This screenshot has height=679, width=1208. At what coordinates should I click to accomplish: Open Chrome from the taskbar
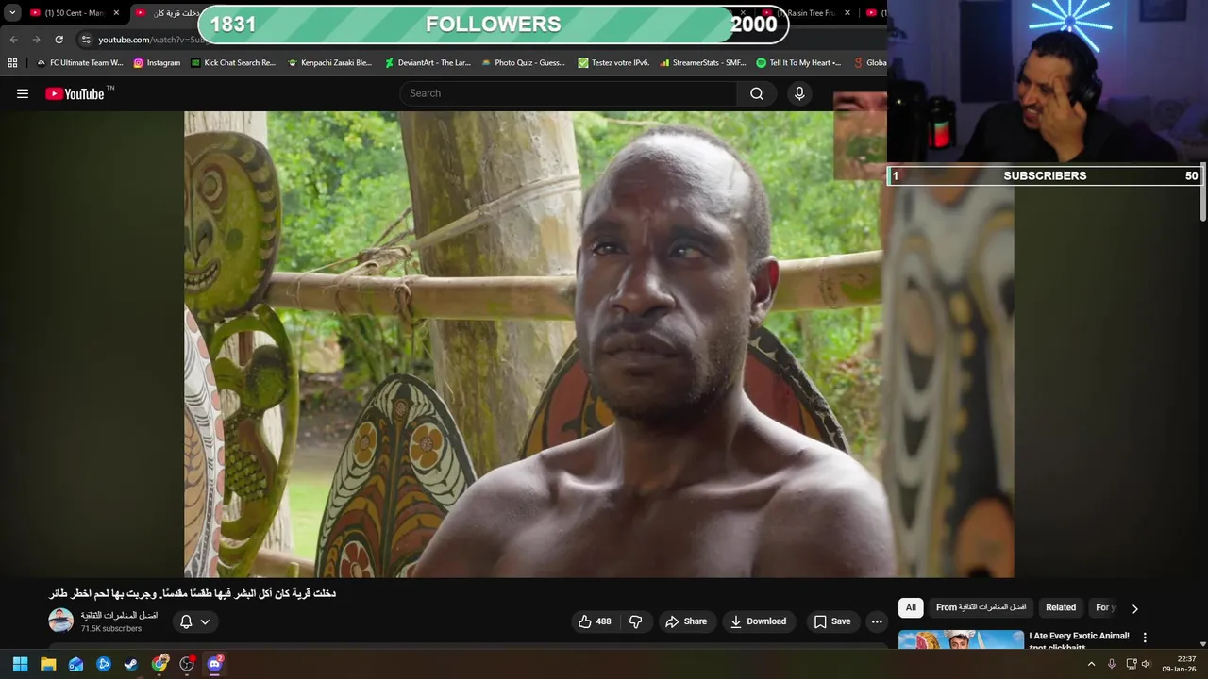click(x=159, y=664)
